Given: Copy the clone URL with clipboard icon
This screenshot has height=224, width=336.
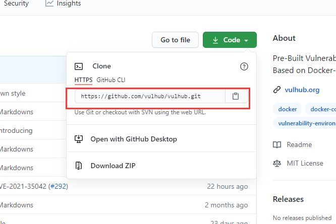Looking at the screenshot, I should click(x=236, y=96).
